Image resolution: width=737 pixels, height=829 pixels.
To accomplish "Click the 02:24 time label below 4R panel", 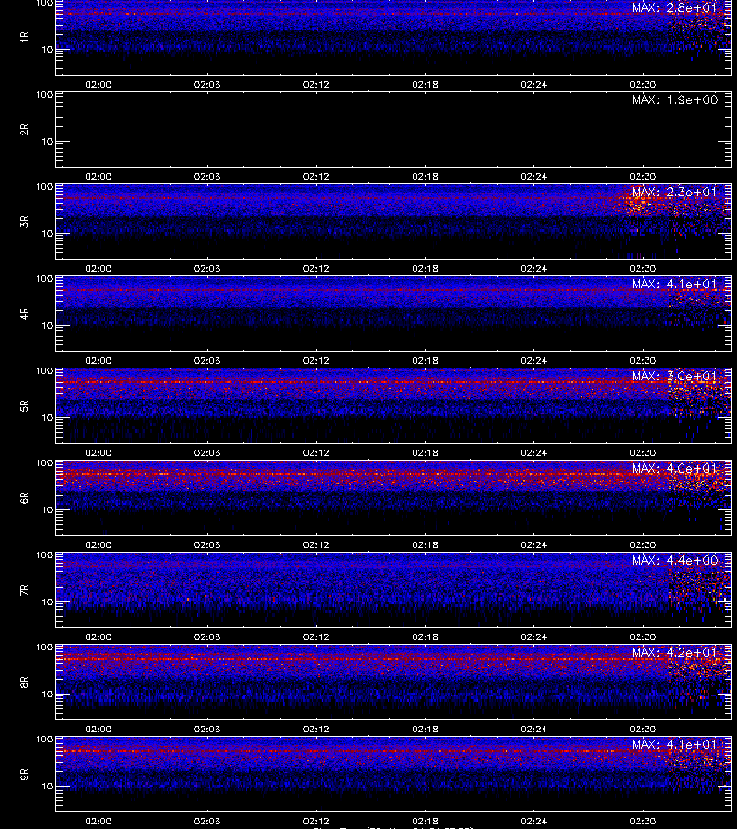I will (x=534, y=360).
